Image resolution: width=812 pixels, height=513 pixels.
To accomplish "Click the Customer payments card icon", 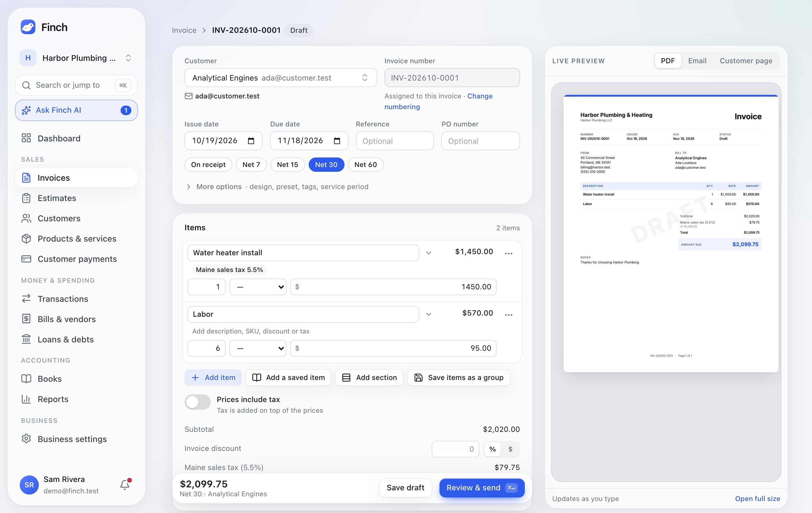I will [x=26, y=259].
